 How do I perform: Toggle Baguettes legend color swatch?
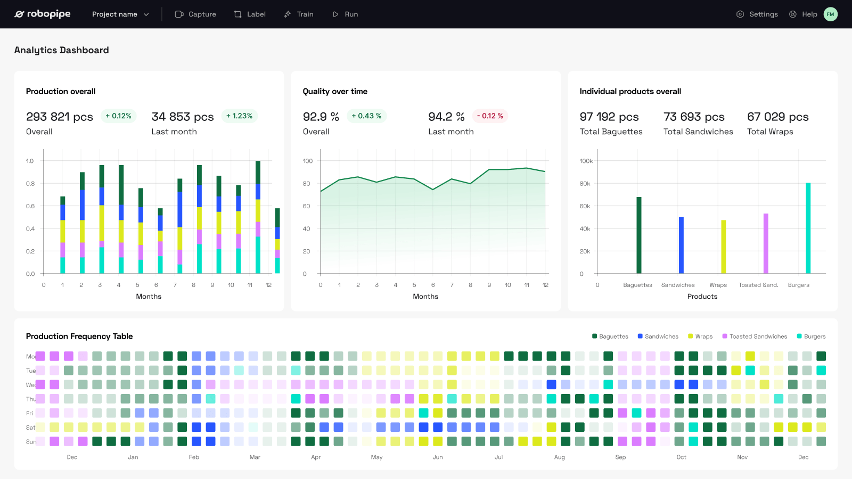pyautogui.click(x=595, y=337)
